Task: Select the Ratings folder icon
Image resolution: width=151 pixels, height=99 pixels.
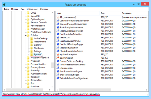Action: 31,51
